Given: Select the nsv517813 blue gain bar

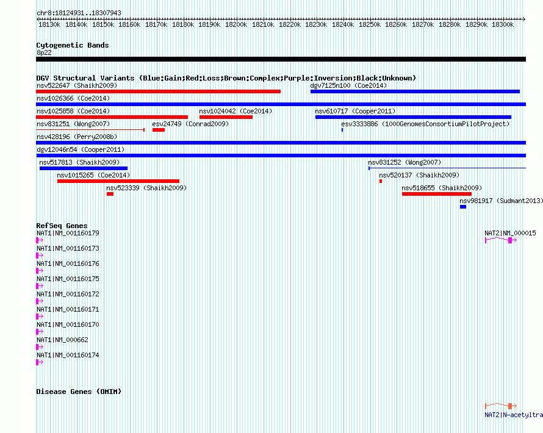Looking at the screenshot, I should click(x=84, y=168).
